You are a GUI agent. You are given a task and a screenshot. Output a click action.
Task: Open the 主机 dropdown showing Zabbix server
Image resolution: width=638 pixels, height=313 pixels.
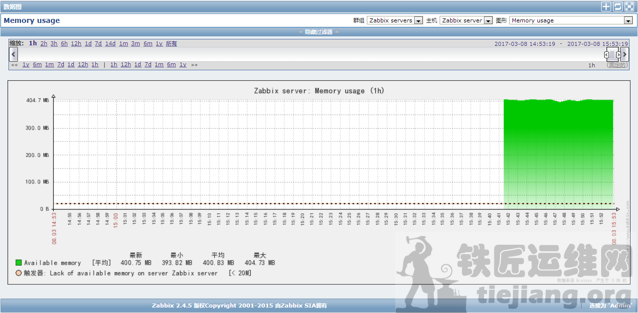[x=466, y=20]
